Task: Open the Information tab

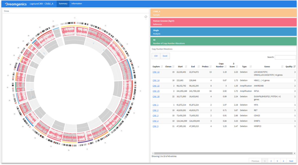Action: (x=77, y=3)
